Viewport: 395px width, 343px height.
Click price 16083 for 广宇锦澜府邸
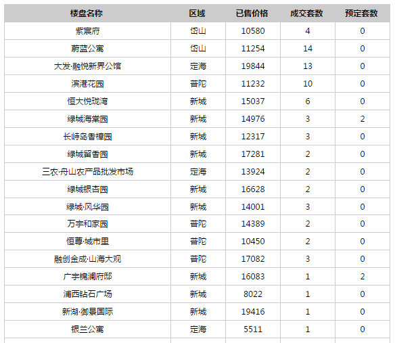253,277
